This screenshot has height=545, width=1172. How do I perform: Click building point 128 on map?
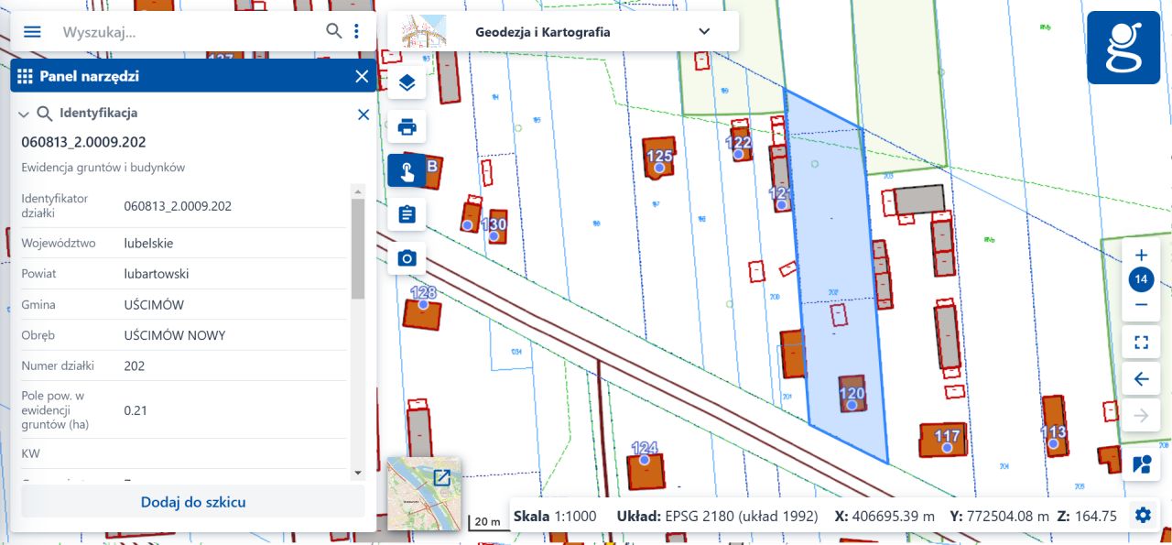click(423, 304)
